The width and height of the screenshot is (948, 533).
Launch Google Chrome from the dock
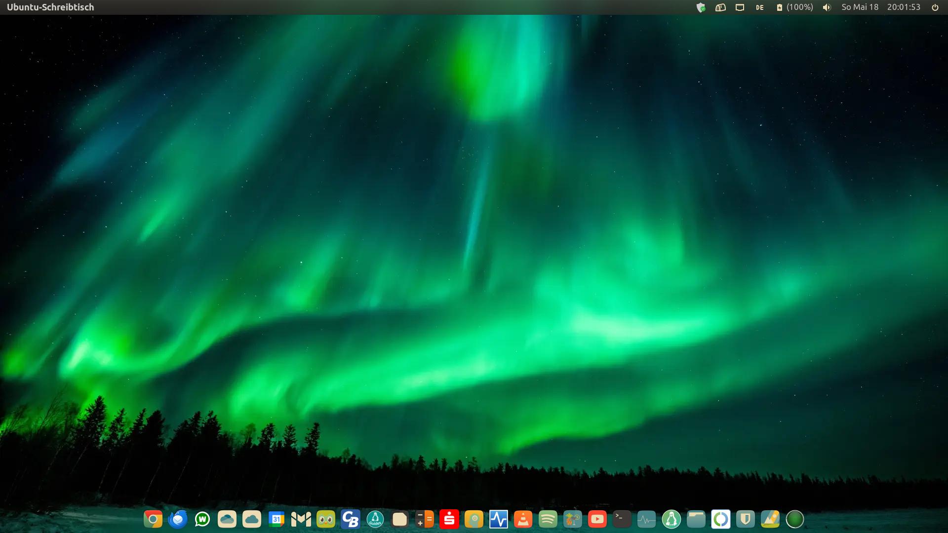coord(153,519)
